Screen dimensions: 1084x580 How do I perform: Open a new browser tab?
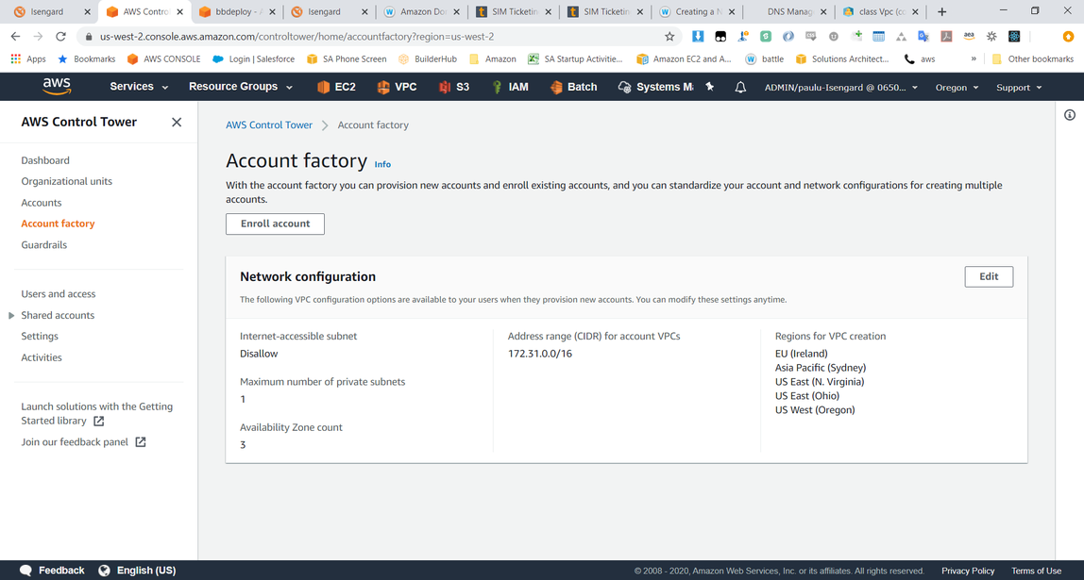[941, 11]
